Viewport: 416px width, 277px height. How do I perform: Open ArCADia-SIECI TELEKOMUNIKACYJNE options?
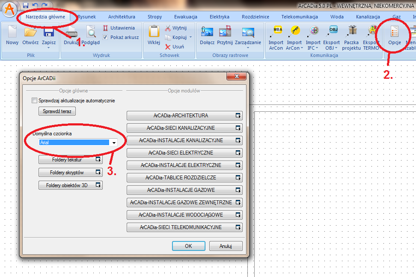click(184, 227)
